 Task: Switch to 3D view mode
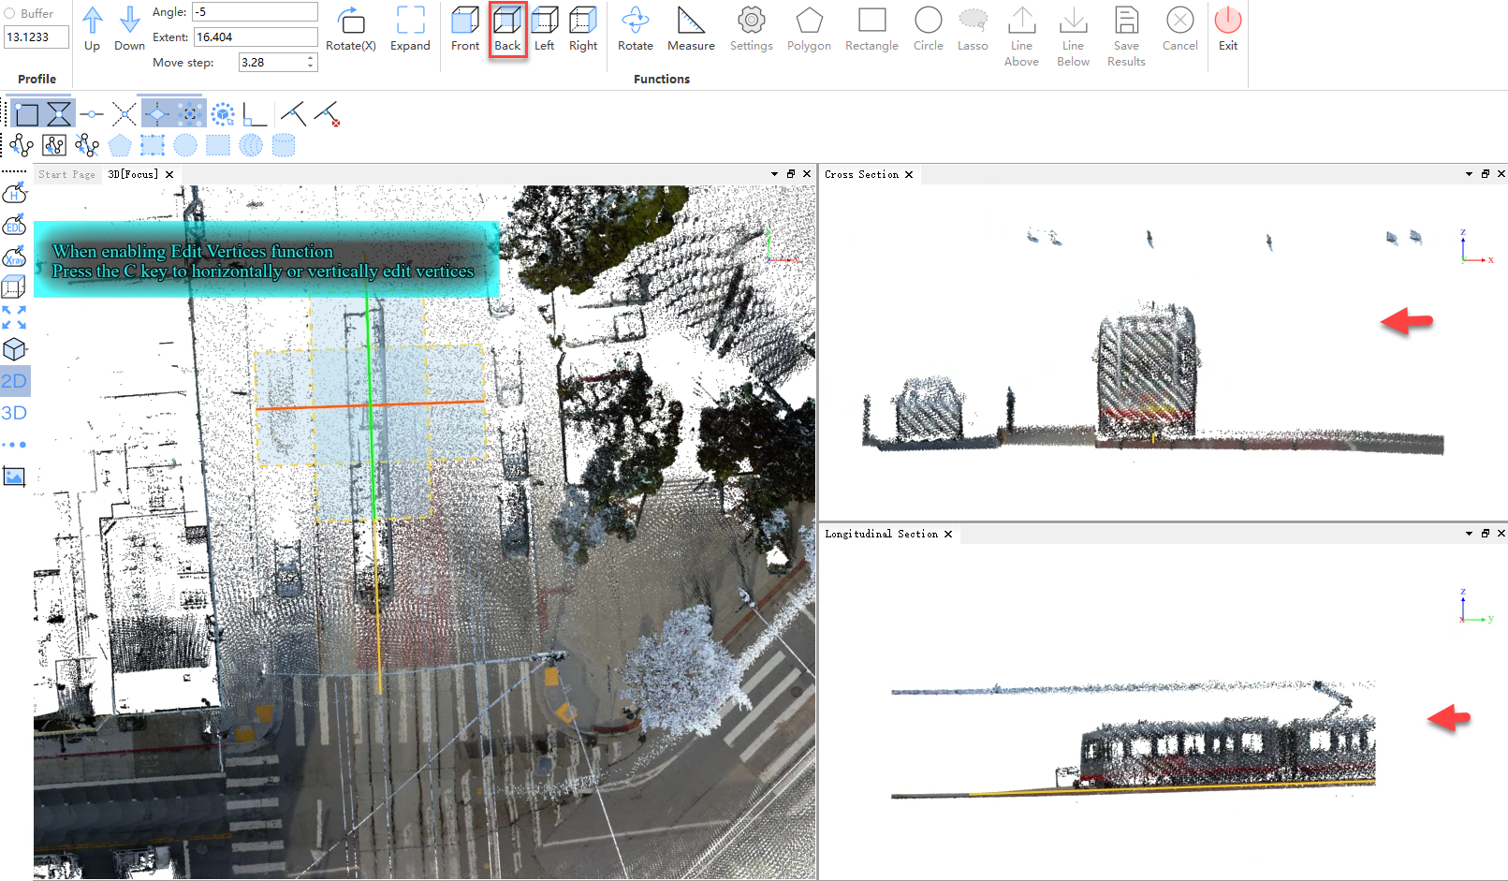tap(14, 413)
